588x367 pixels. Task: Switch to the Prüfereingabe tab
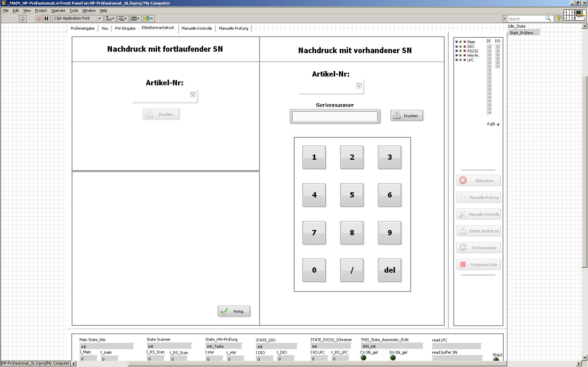pyautogui.click(x=83, y=28)
